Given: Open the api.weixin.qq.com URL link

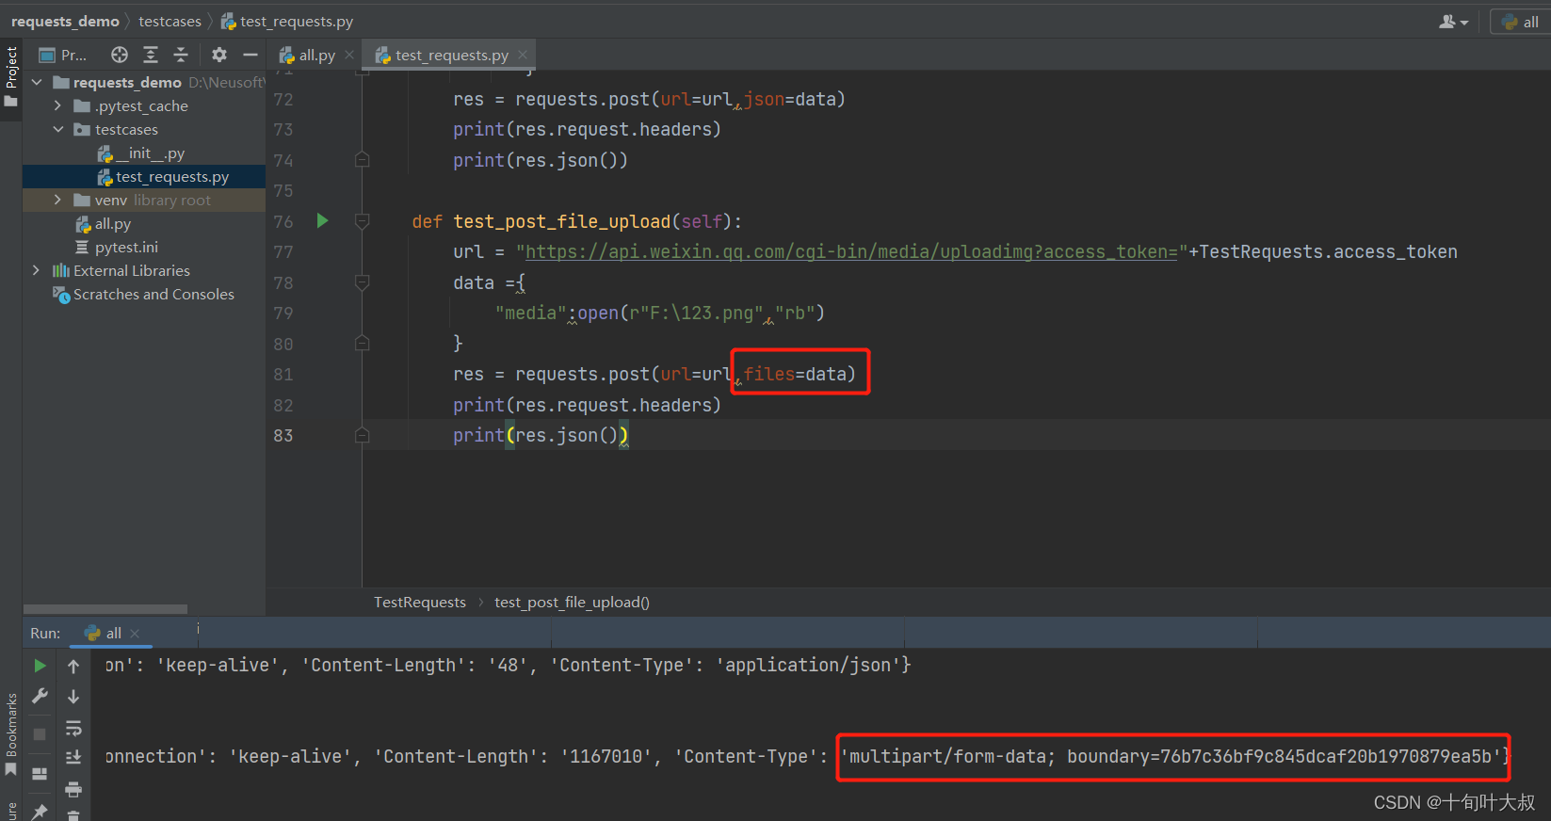Looking at the screenshot, I should coord(851,251).
